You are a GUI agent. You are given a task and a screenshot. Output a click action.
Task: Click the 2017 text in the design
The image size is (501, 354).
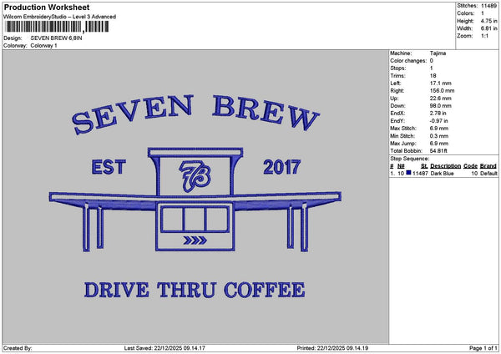[x=282, y=167]
